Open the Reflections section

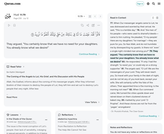(x=67, y=115)
